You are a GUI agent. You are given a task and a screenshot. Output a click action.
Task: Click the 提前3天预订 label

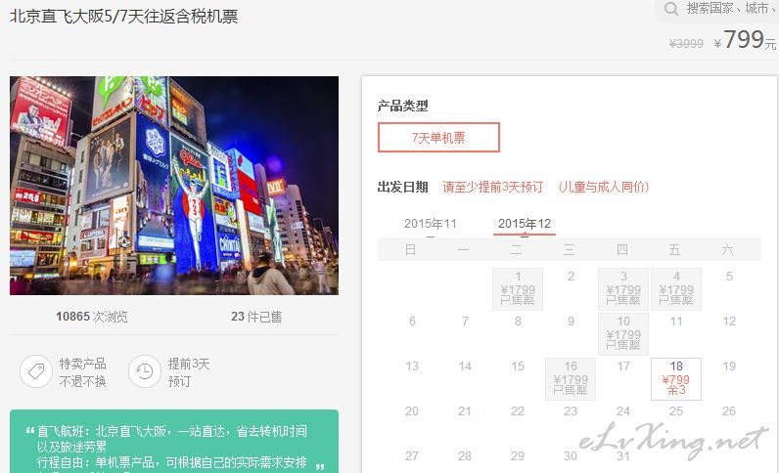coord(189,372)
